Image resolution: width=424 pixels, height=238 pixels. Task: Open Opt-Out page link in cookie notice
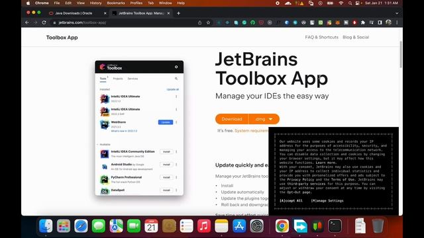299,192
